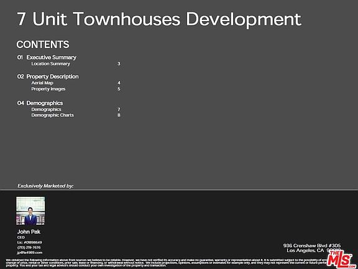Open John Pak's profile photo

click(30, 211)
